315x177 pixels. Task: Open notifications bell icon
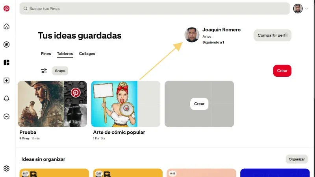(6, 98)
